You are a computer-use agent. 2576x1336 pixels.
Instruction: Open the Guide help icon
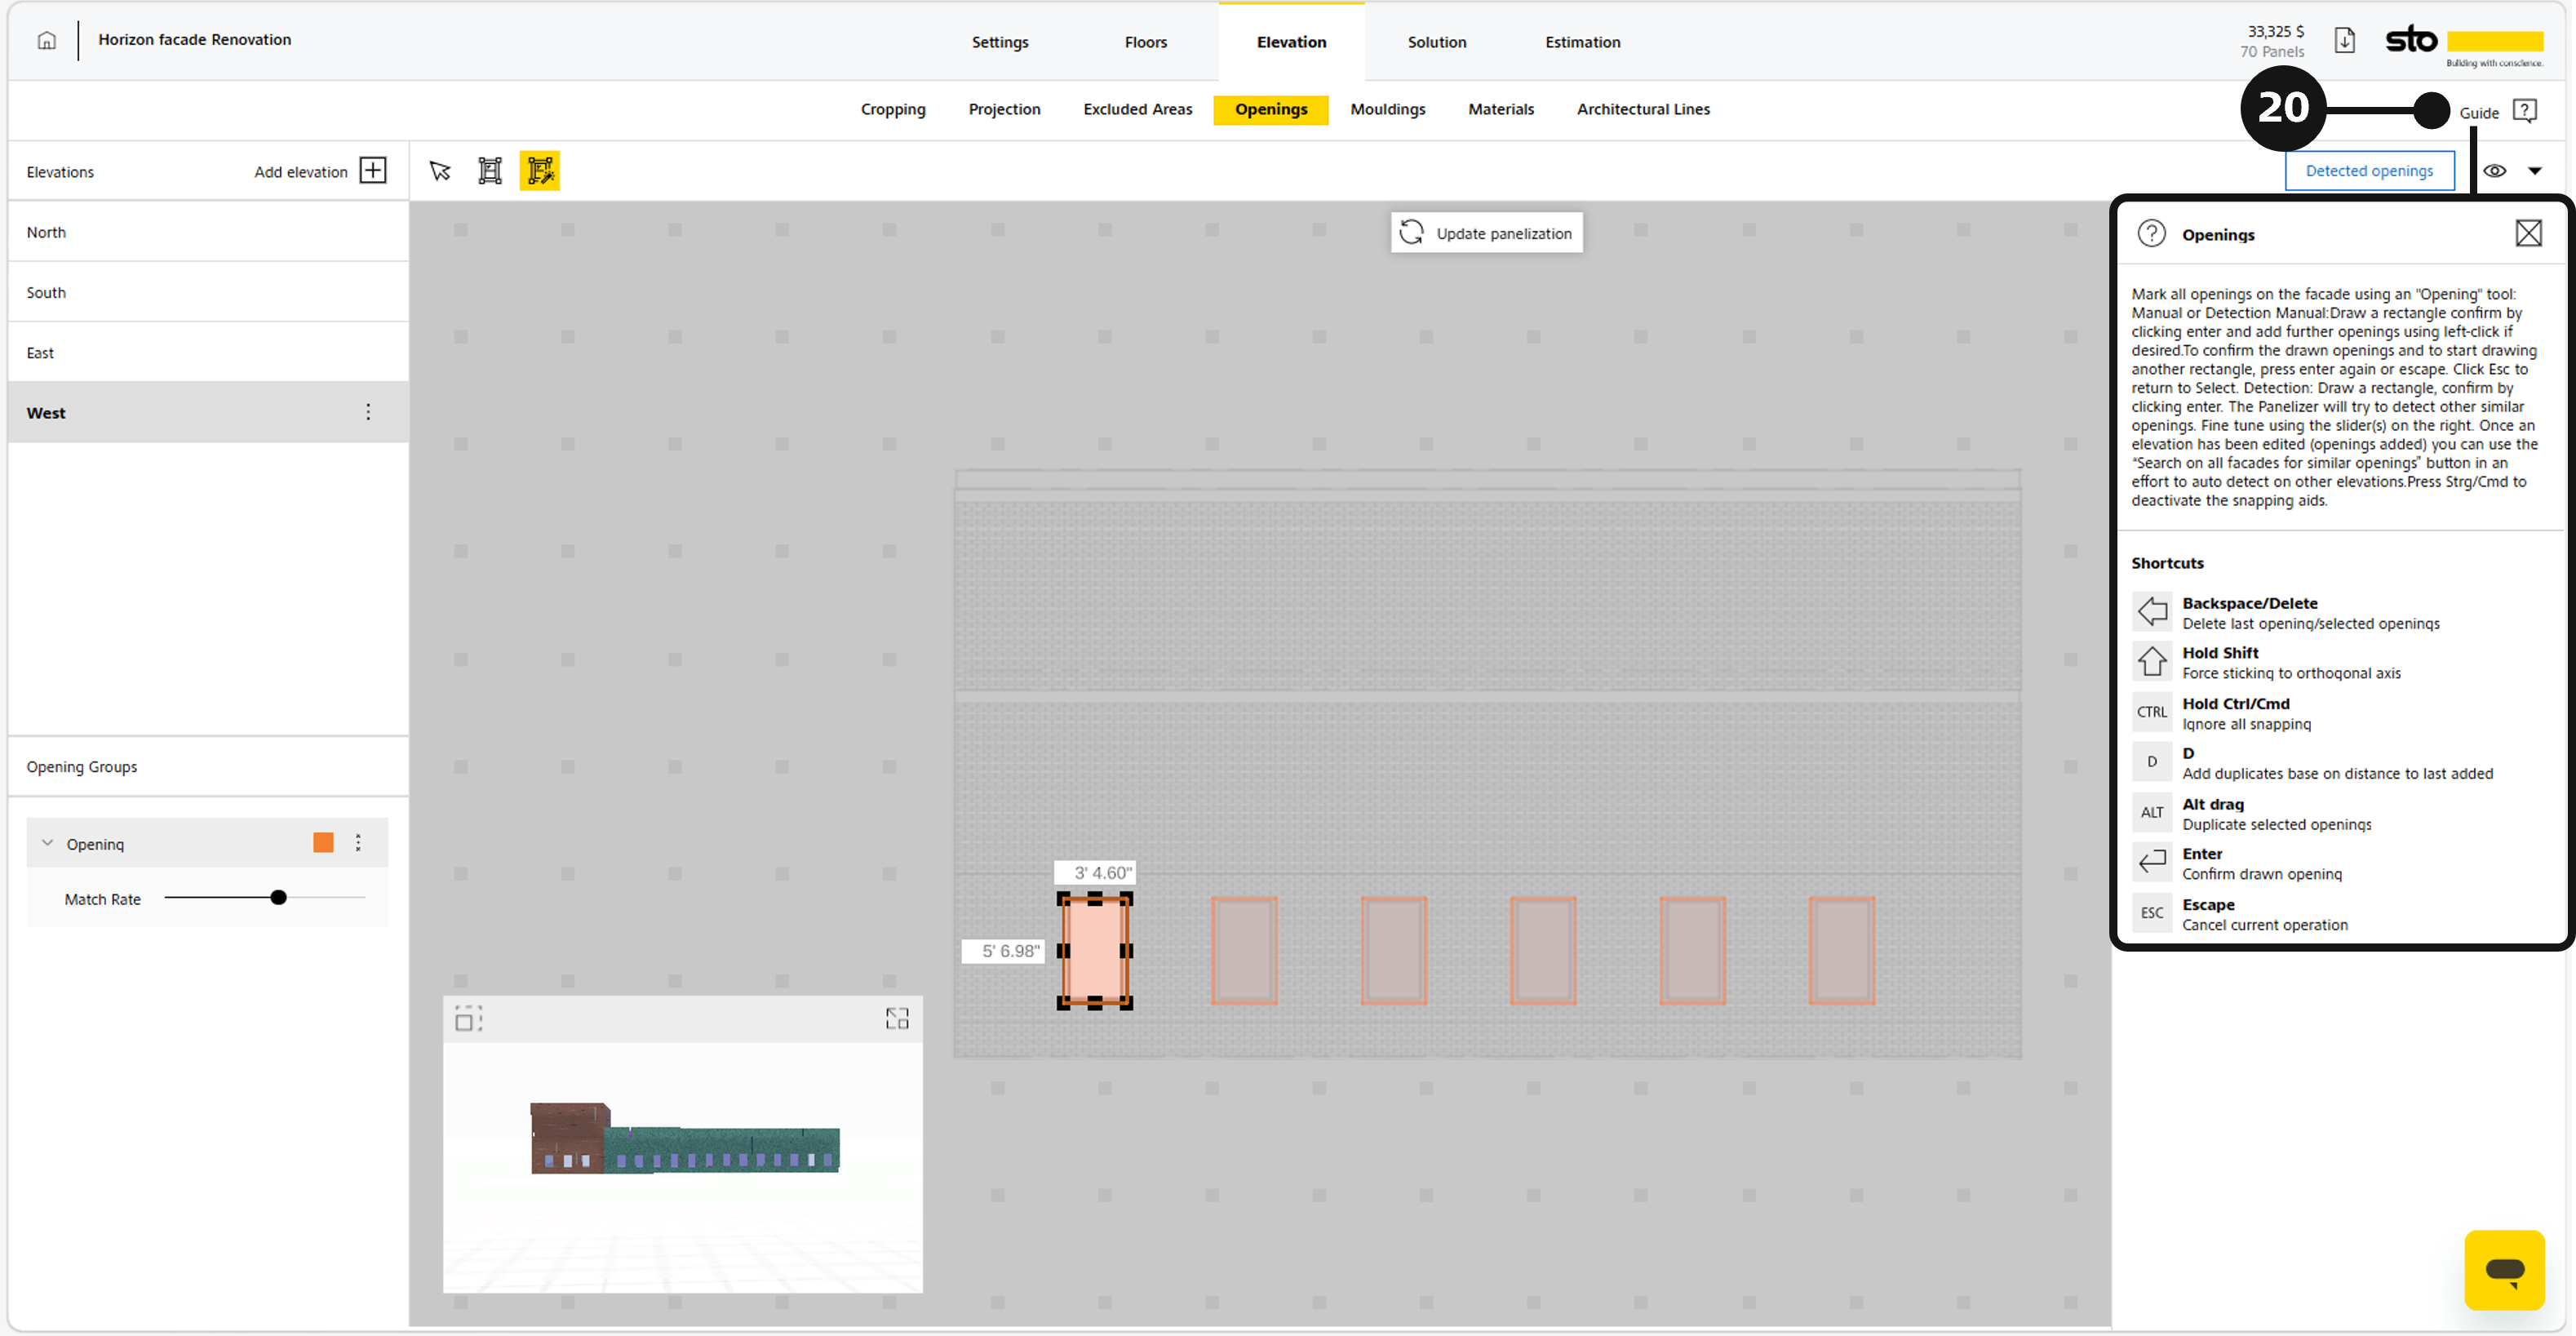click(x=2525, y=111)
